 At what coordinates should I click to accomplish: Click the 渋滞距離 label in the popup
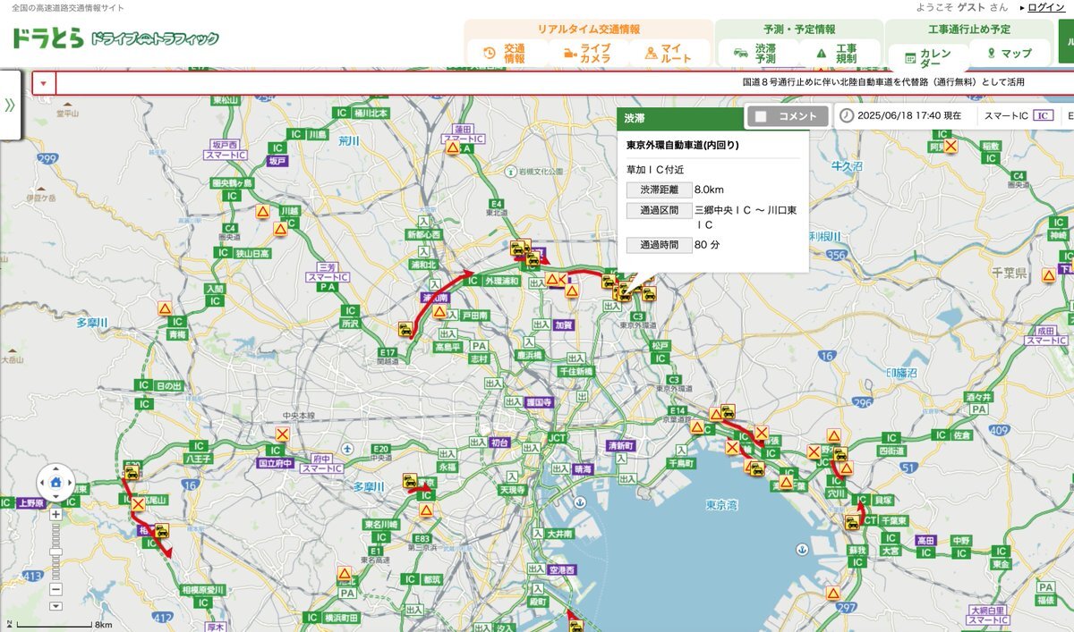(x=659, y=190)
